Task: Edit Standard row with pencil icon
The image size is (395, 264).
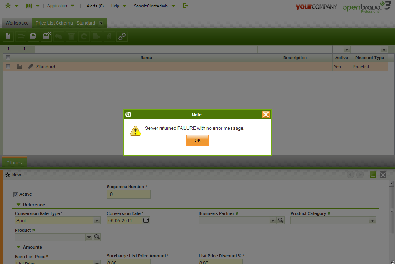Action: (x=30, y=67)
